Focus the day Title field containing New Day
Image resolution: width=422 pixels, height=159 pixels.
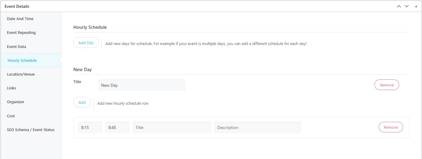[x=142, y=85]
